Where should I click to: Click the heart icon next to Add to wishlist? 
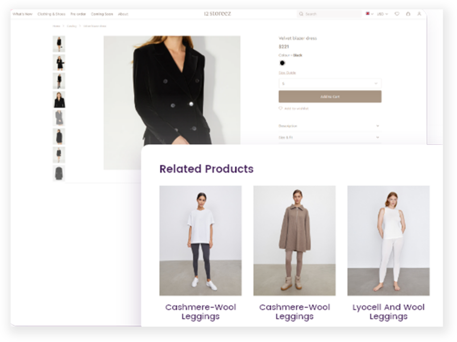tap(281, 108)
